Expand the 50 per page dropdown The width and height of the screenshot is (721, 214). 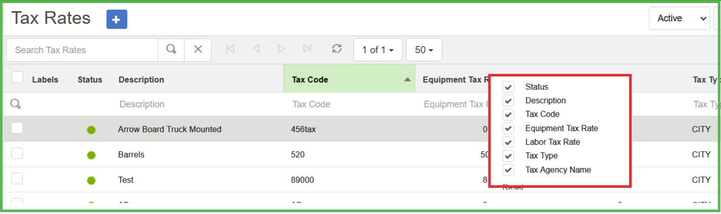coord(424,50)
